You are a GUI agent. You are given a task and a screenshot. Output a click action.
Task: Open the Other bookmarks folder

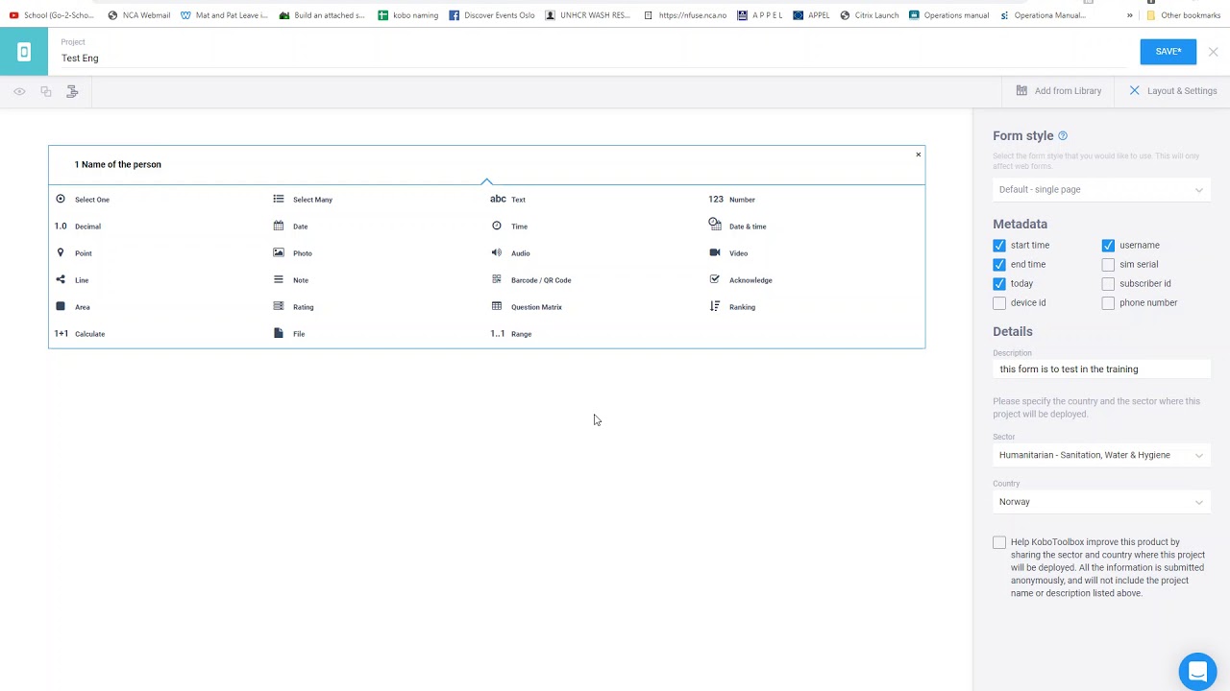tap(1183, 15)
